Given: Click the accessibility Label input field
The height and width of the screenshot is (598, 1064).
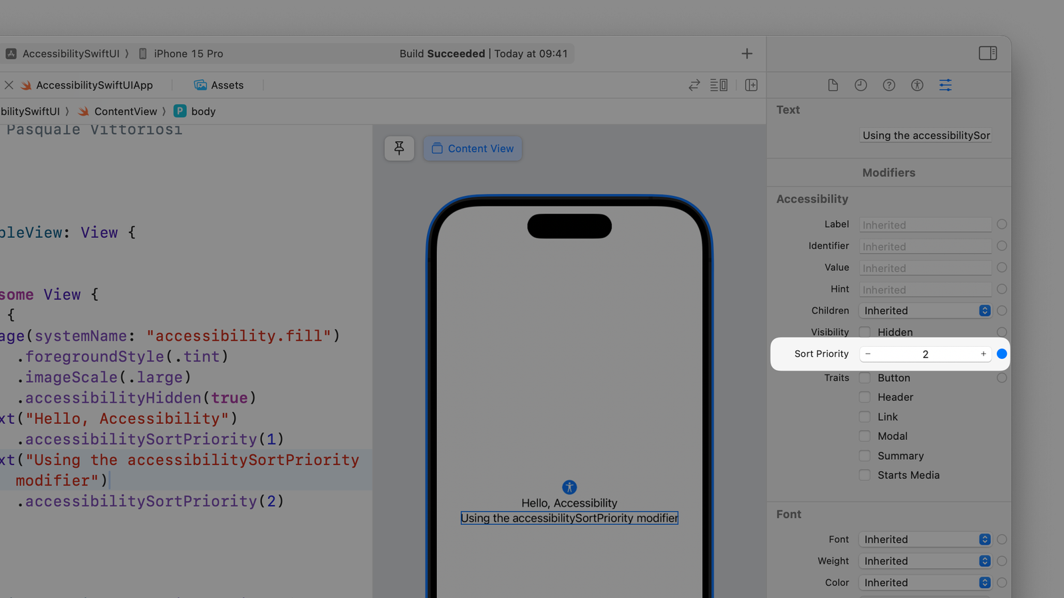Looking at the screenshot, I should 924,225.
